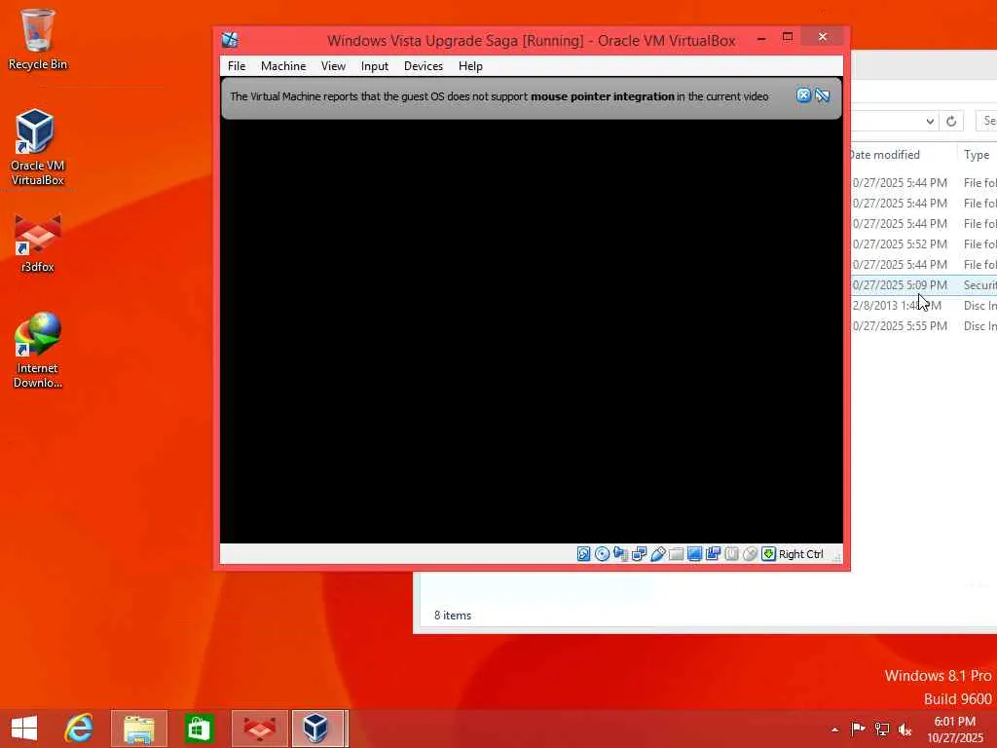Viewport: 997px width, 748px height.
Task: Click the don't-show-again icon on notification
Action: [822, 95]
